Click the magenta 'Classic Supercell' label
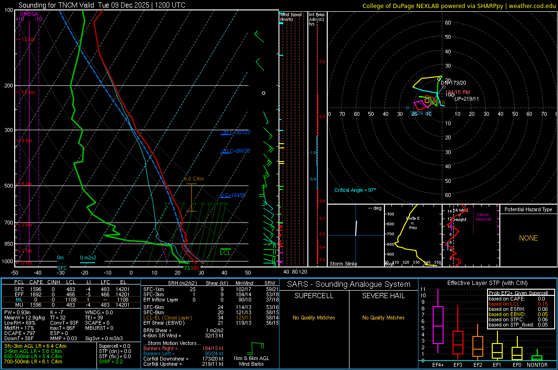This screenshot has width=558, height=370. coord(483,217)
